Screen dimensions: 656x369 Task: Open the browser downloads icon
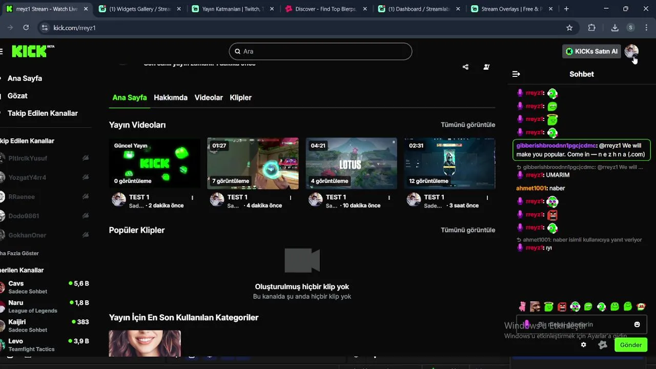click(615, 28)
